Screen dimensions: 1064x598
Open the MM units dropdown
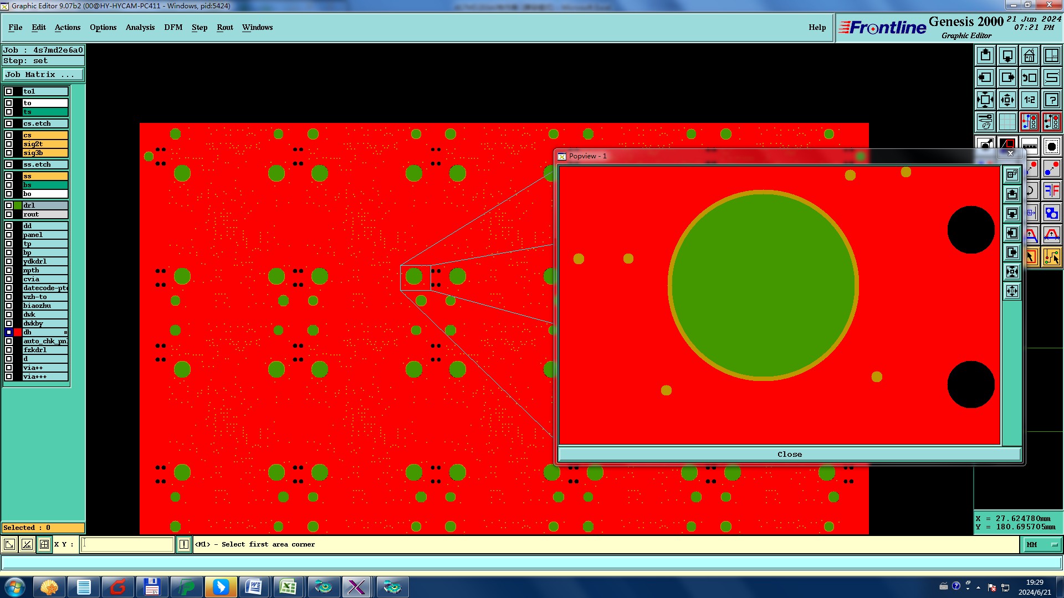point(1041,545)
